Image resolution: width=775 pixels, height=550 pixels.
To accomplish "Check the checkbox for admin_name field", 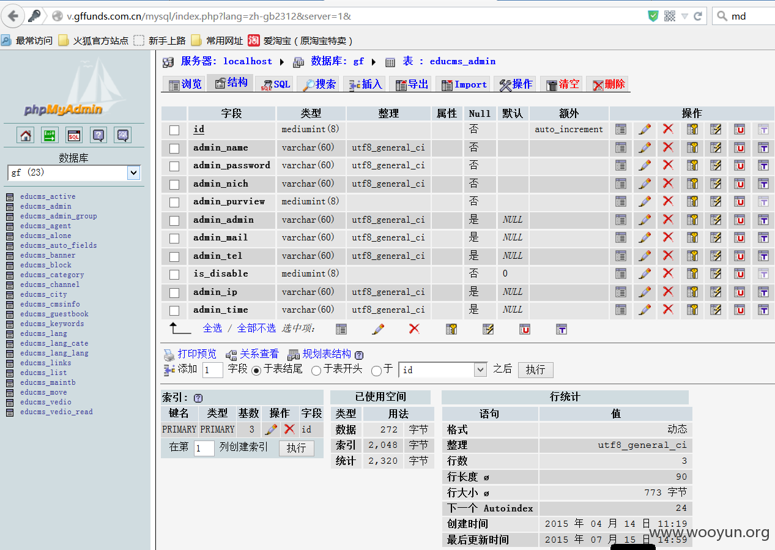I will [174, 148].
